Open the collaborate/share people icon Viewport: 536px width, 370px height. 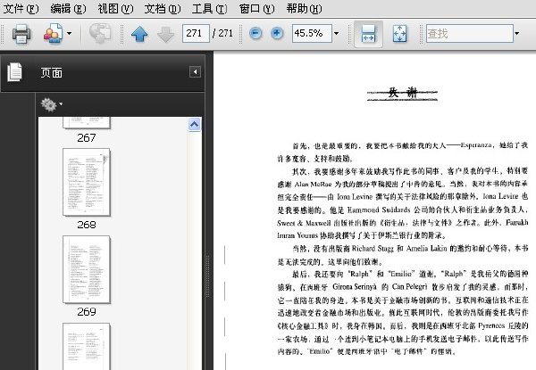coord(53,33)
